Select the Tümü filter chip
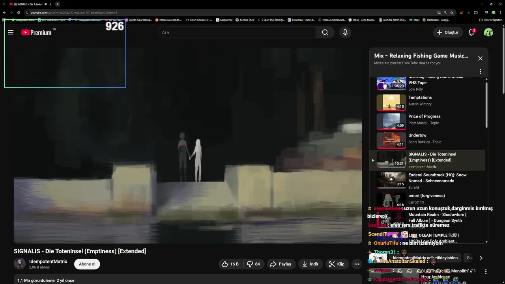 tap(378, 258)
